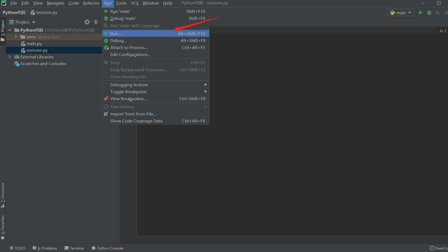
Task: Close the open Run menu header
Action: click(108, 3)
